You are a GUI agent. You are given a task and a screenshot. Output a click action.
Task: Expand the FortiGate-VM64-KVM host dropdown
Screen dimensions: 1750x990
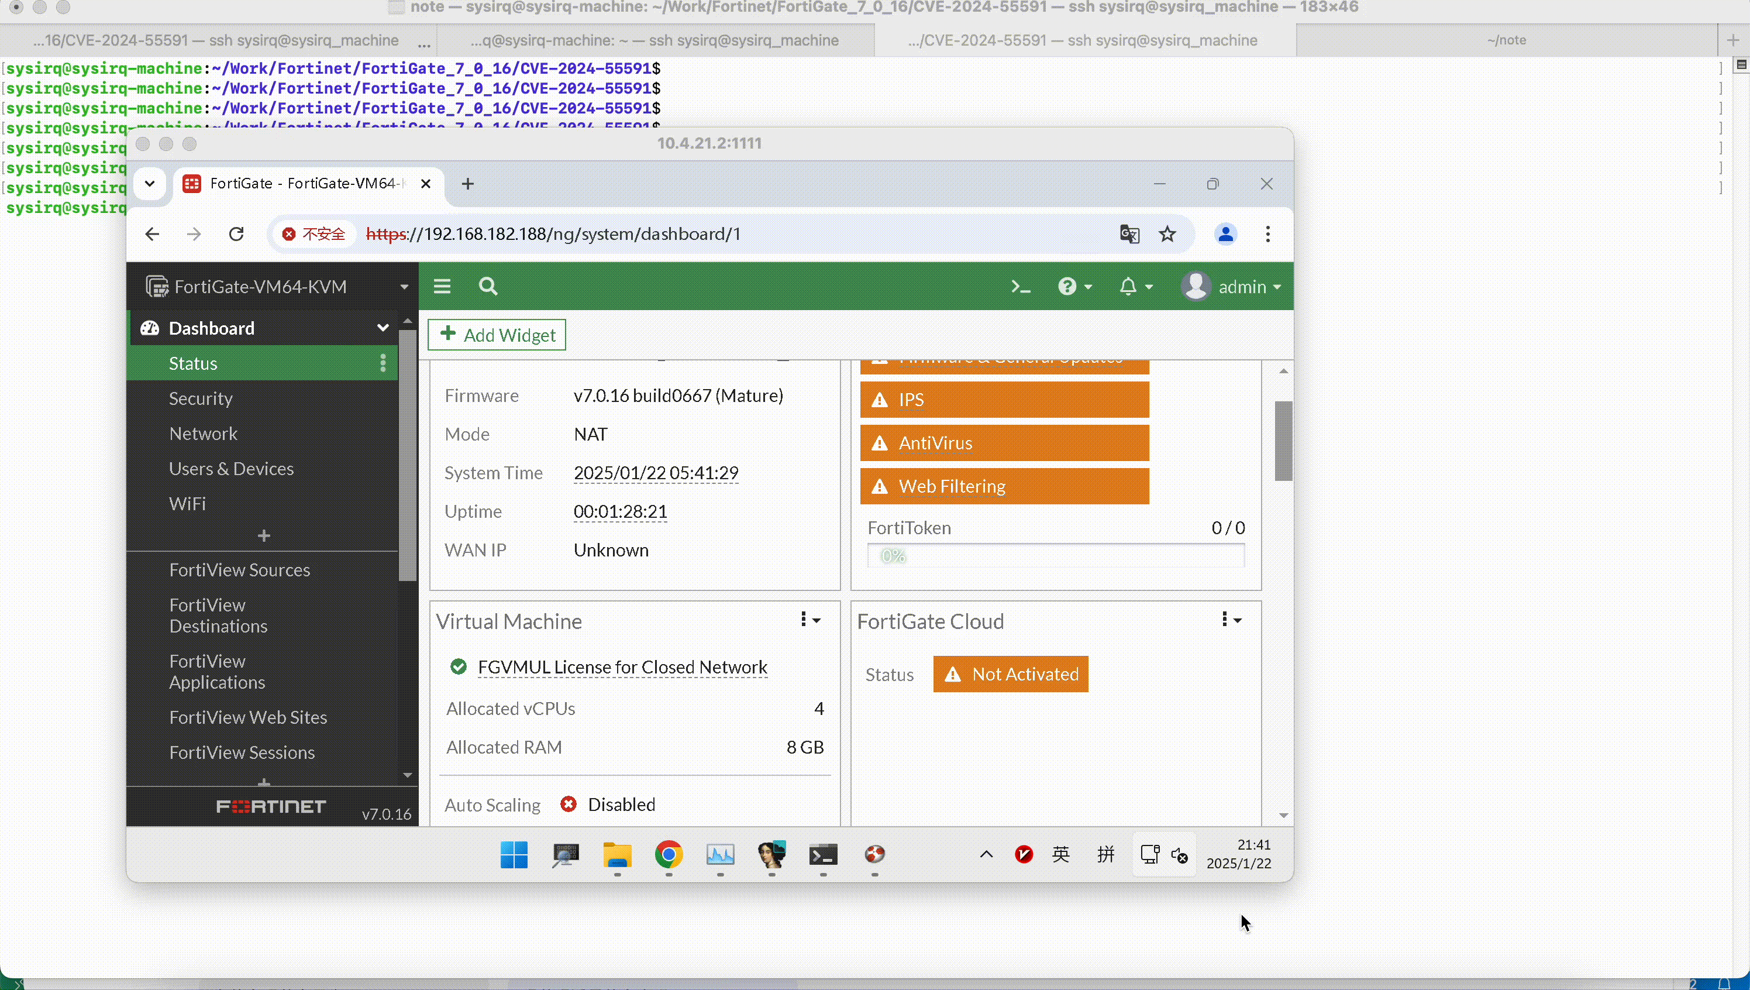point(404,287)
